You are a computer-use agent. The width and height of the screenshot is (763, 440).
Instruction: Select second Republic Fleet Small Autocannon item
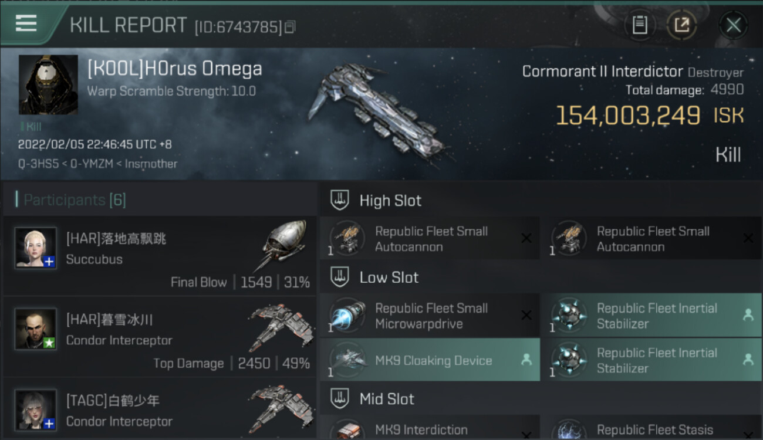652,239
